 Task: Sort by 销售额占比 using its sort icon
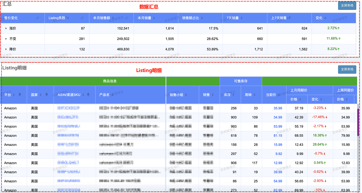pos(202,18)
